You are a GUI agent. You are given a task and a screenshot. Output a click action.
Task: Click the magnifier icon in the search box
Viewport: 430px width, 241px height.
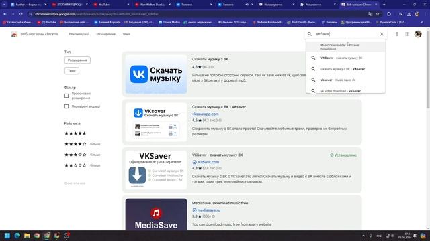(310, 34)
